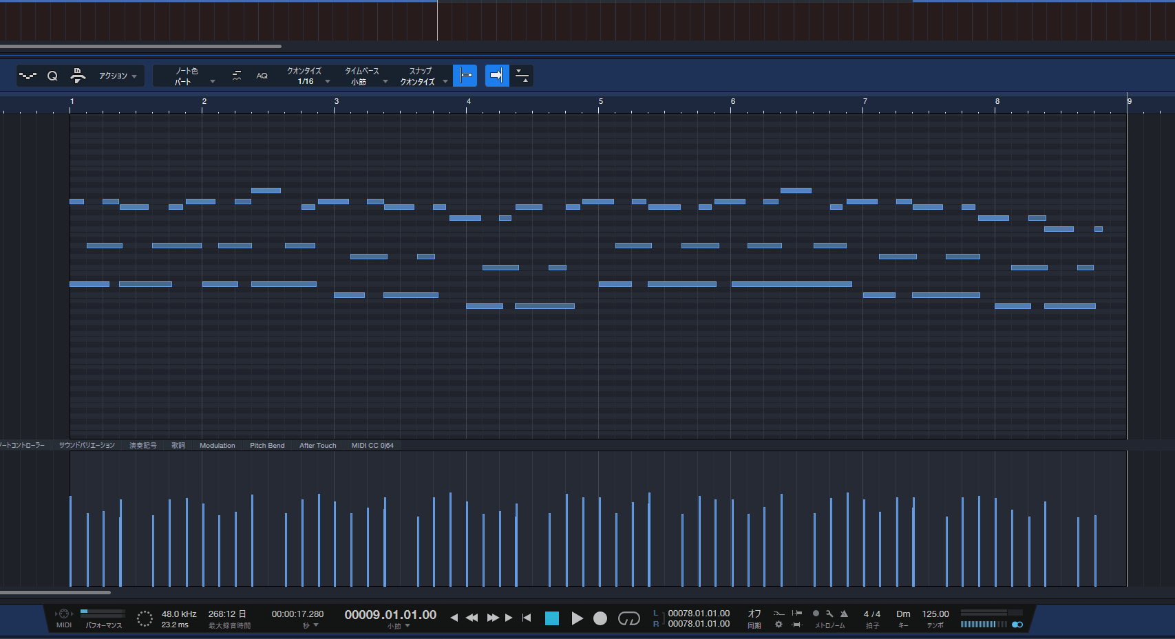Toggle the preroll icon
Viewport: 1175px width, 639px height.
pyautogui.click(x=797, y=613)
